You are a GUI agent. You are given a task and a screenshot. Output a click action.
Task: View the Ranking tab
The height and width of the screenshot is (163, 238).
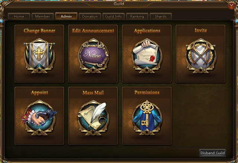pos(137,16)
